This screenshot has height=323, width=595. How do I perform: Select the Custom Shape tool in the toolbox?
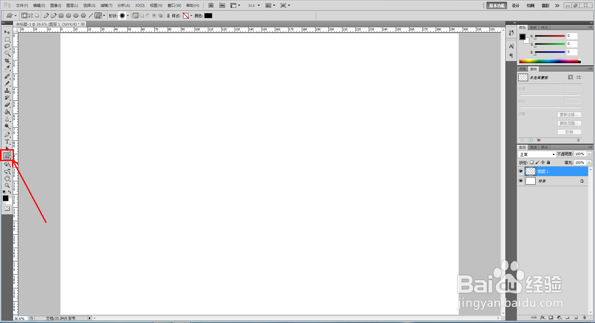click(x=7, y=156)
